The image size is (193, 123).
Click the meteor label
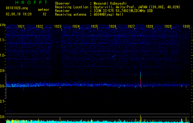coord(44,10)
